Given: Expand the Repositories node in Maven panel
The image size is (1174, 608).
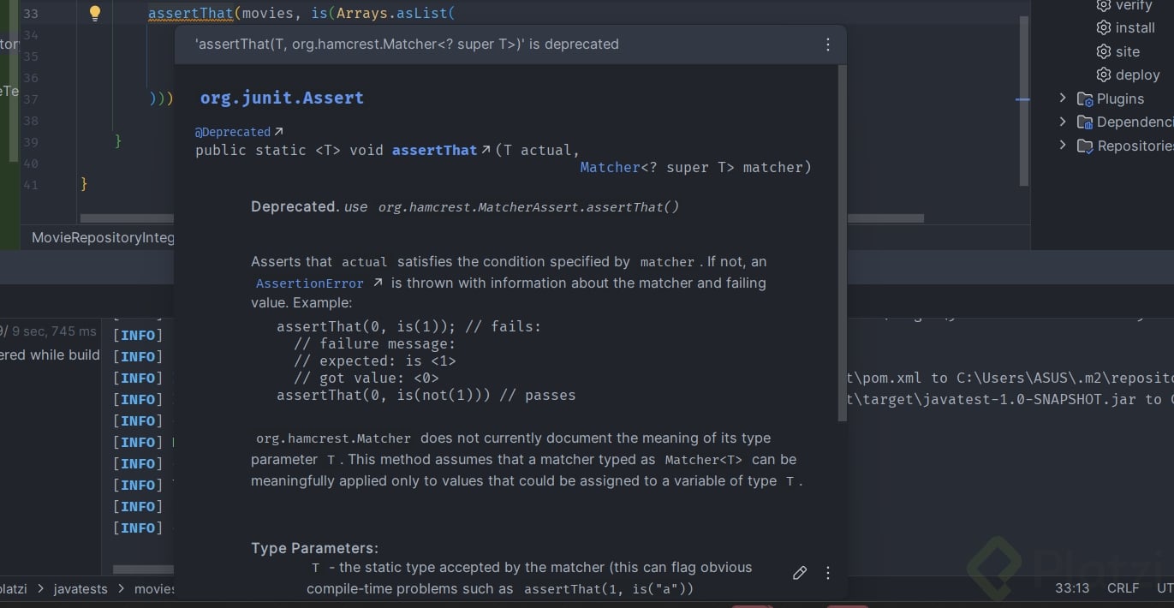Looking at the screenshot, I should click(x=1063, y=146).
